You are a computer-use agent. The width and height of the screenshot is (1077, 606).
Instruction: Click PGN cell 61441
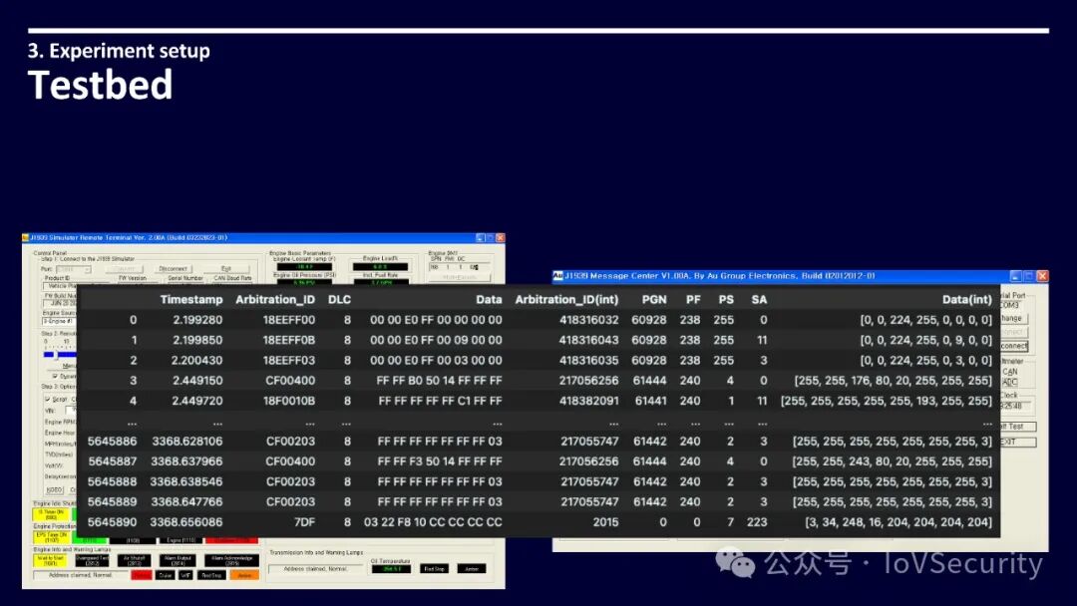650,401
